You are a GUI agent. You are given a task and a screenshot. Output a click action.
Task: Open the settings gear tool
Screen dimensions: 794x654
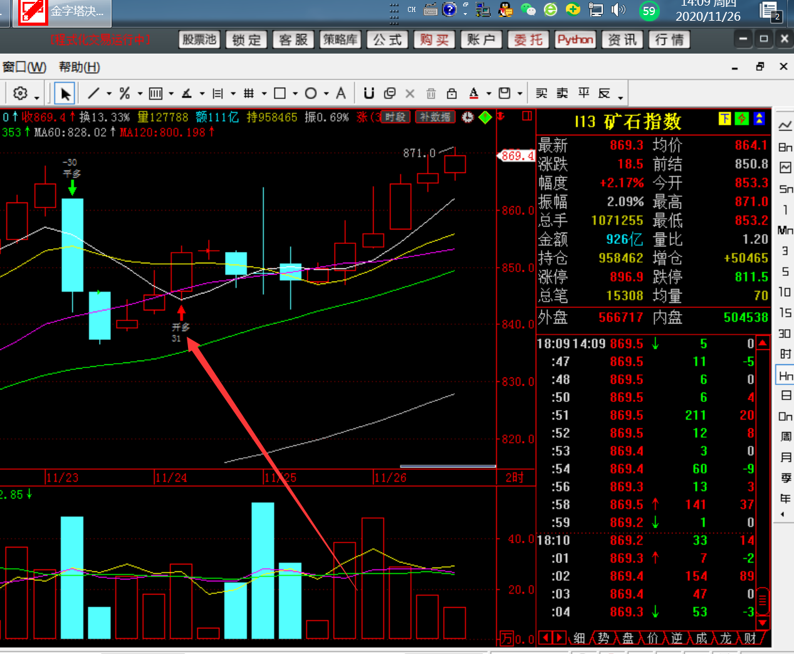tap(20, 93)
